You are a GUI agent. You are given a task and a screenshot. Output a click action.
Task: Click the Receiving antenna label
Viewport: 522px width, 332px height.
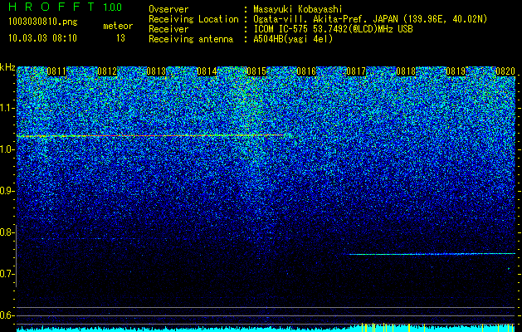(x=191, y=39)
